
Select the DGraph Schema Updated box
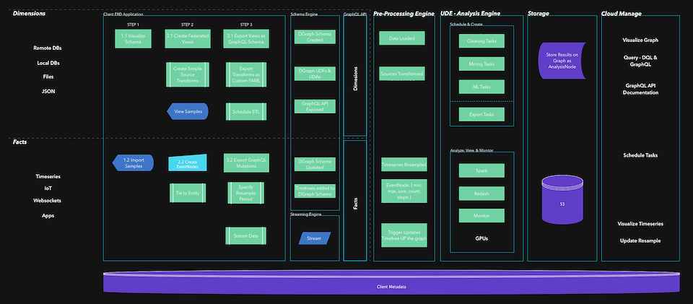(x=315, y=164)
